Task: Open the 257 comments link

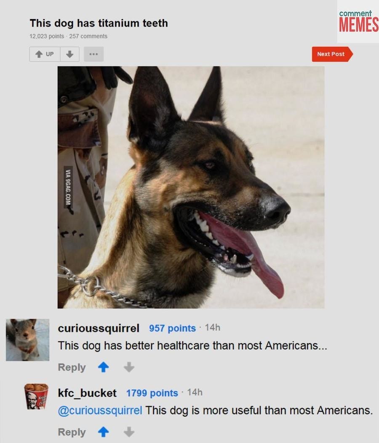Action: 88,36
